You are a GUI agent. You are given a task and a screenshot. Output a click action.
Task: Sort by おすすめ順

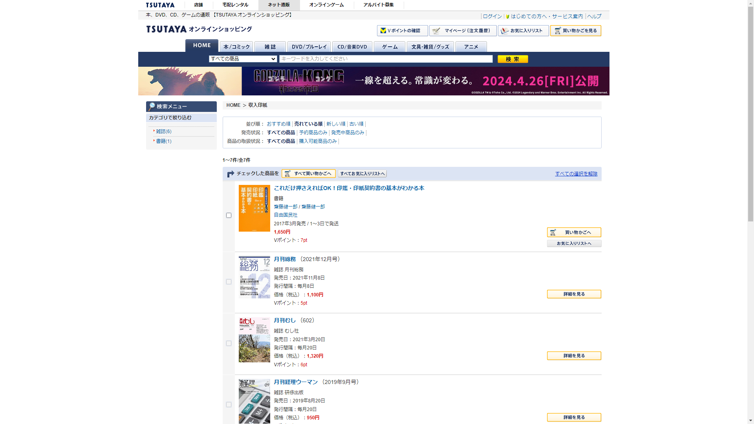(278, 124)
